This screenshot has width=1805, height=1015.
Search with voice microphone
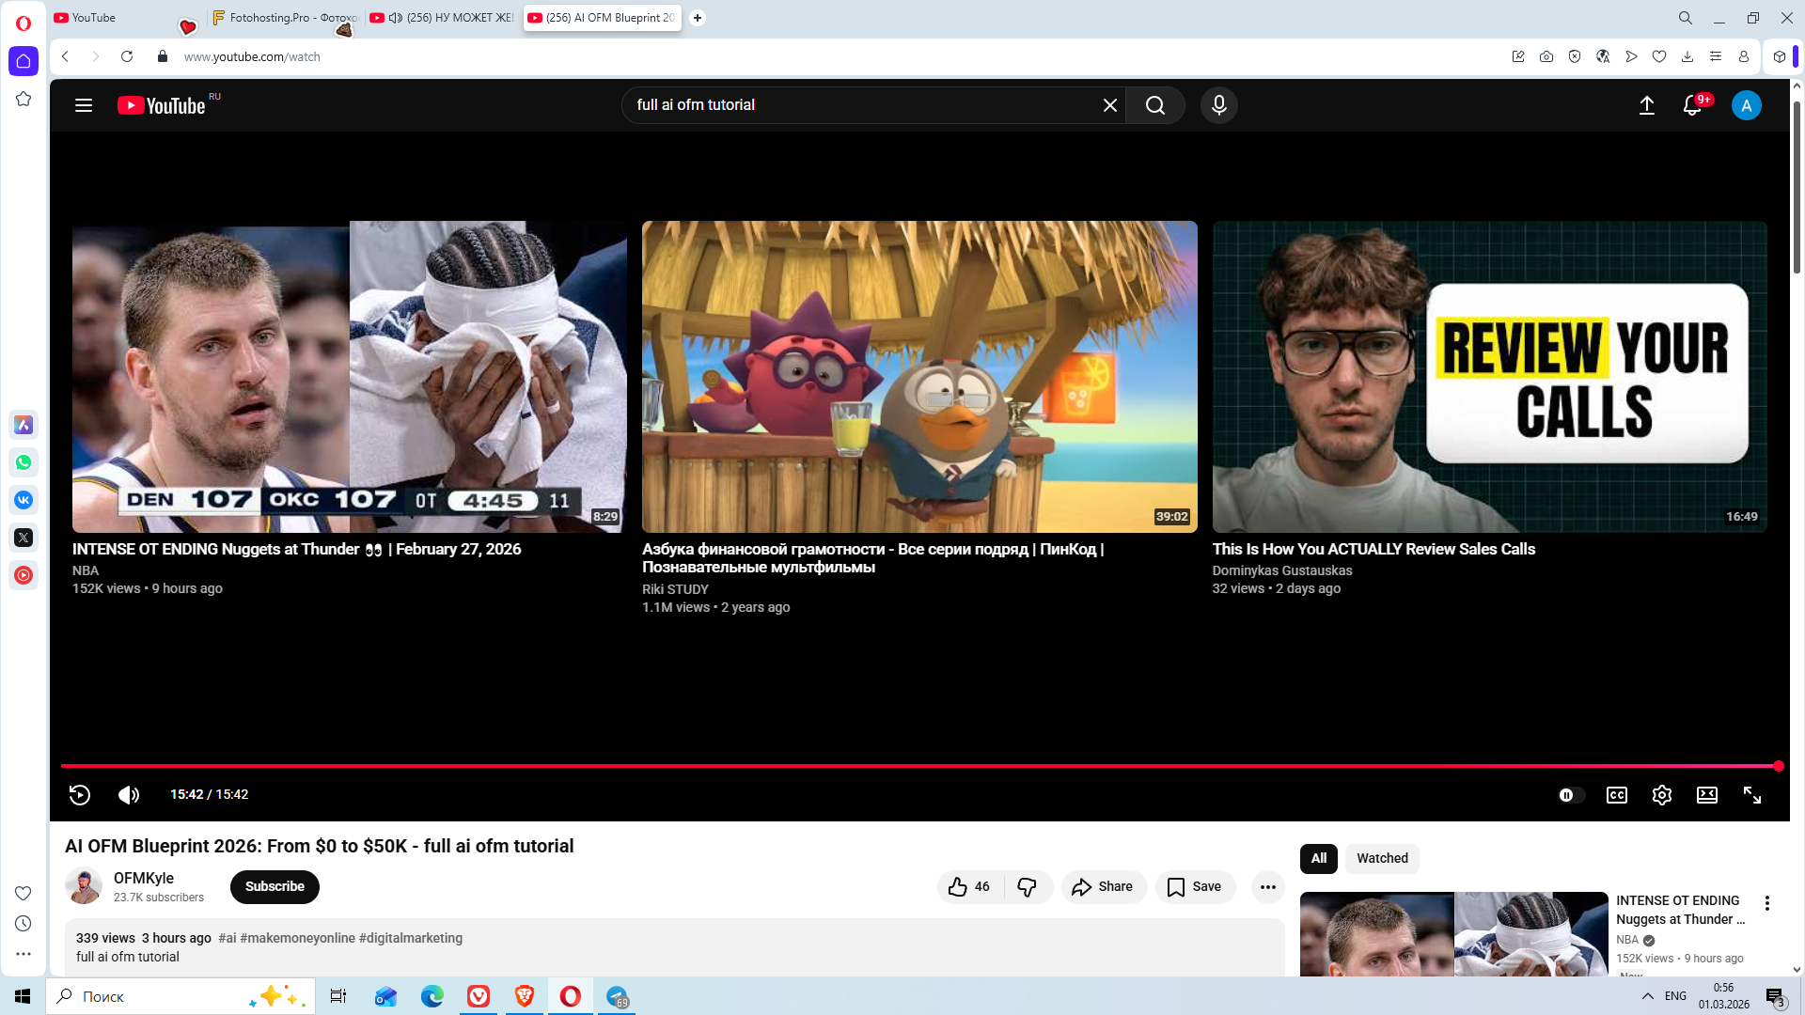tap(1218, 105)
